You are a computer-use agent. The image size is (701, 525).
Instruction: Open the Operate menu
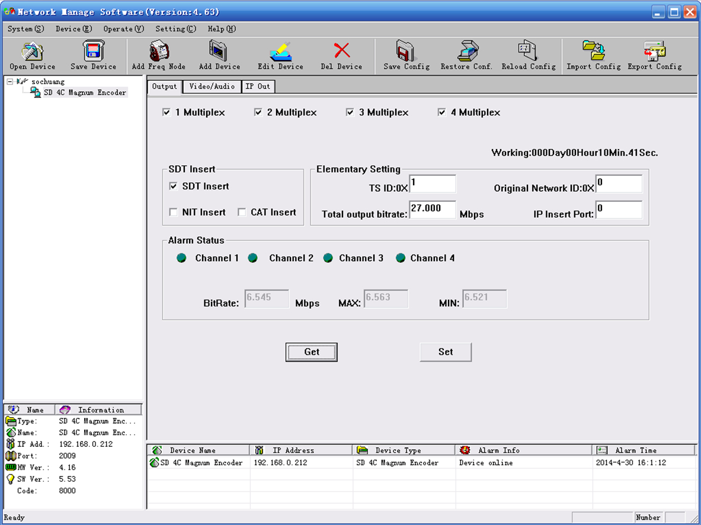pyautogui.click(x=124, y=29)
